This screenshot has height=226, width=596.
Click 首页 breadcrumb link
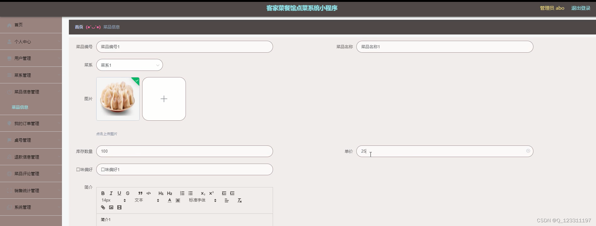click(79, 27)
